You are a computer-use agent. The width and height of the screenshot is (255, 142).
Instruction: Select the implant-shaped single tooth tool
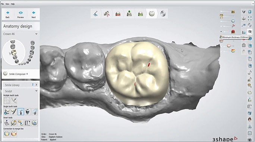click(x=28, y=112)
